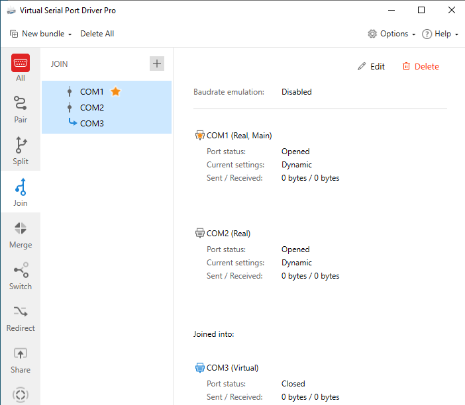Open the Options menu
Image resolution: width=465 pixels, height=405 pixels.
pos(391,34)
